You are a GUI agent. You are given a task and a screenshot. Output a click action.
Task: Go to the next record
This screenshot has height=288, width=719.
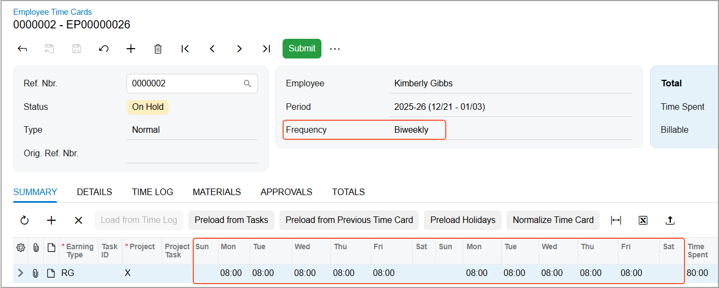239,49
